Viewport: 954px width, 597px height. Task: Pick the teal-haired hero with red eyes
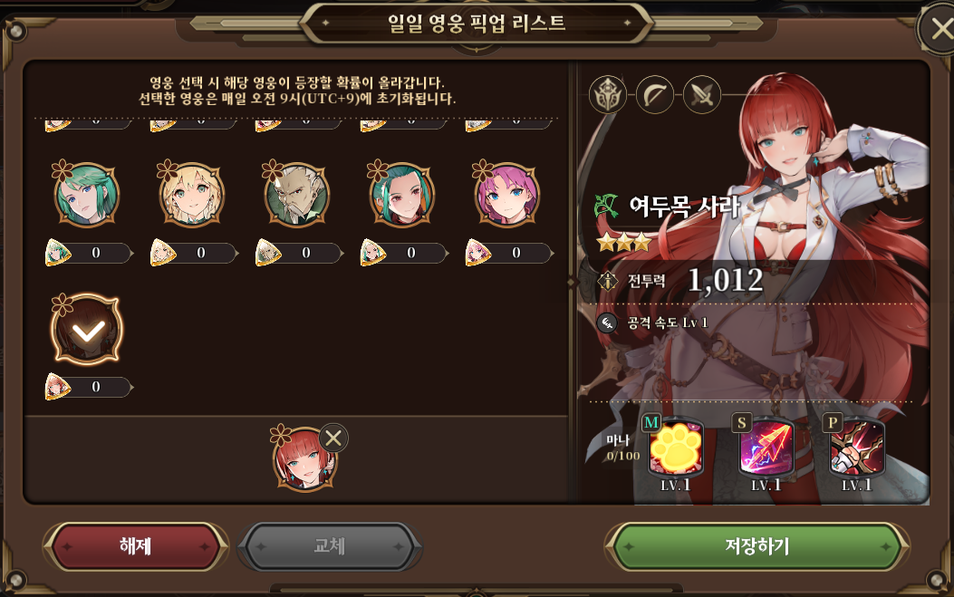coord(402,196)
